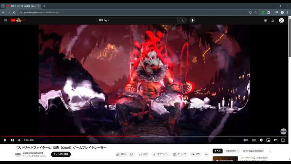Click the search magnifier button
The height and width of the screenshot is (164, 291).
pos(182,20)
